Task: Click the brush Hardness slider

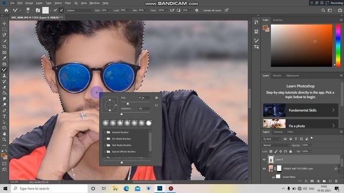Action: tap(135, 113)
